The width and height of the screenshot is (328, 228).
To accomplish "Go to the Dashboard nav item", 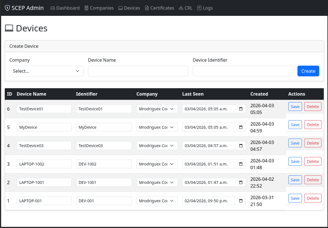I will [x=65, y=8].
